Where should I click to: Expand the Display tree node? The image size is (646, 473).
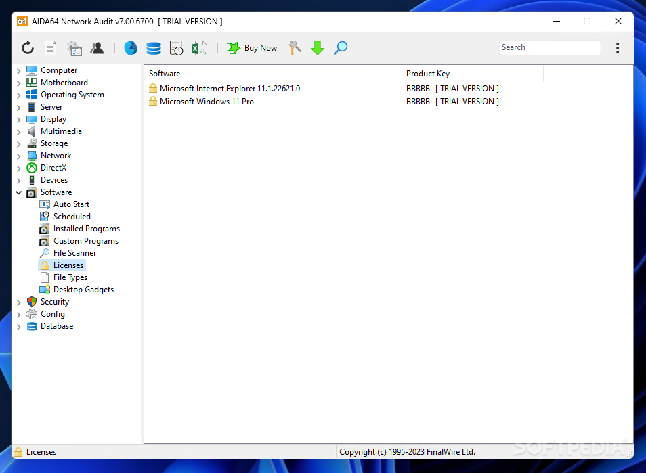coord(18,119)
